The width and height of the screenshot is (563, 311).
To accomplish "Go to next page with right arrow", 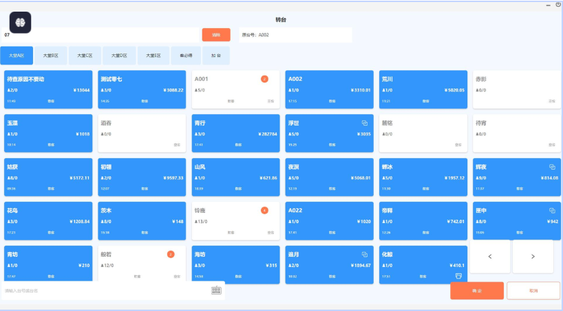I will point(533,256).
